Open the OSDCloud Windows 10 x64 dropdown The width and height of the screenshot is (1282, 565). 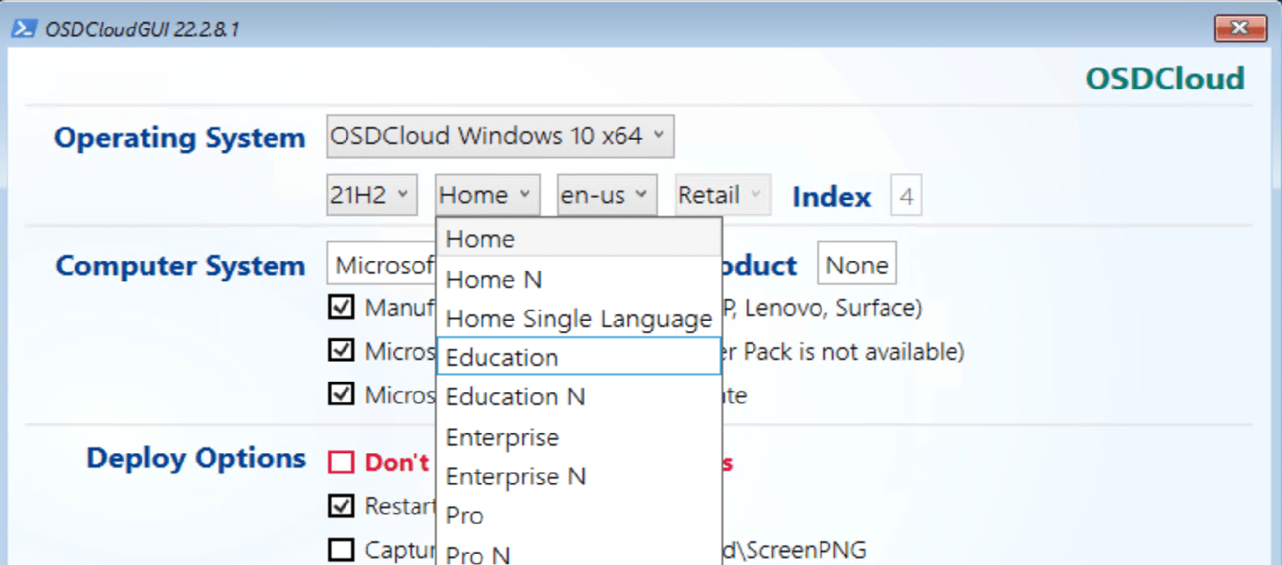499,136
